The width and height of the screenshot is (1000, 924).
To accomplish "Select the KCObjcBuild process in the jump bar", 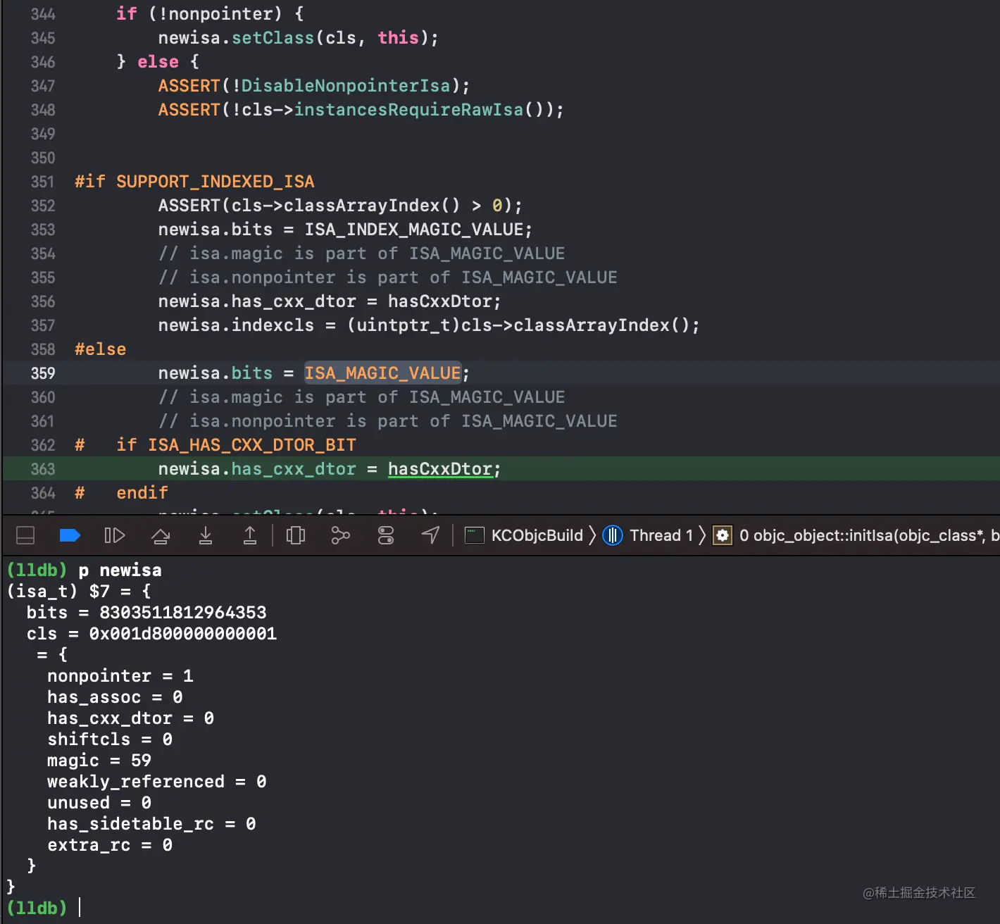I will tap(524, 536).
